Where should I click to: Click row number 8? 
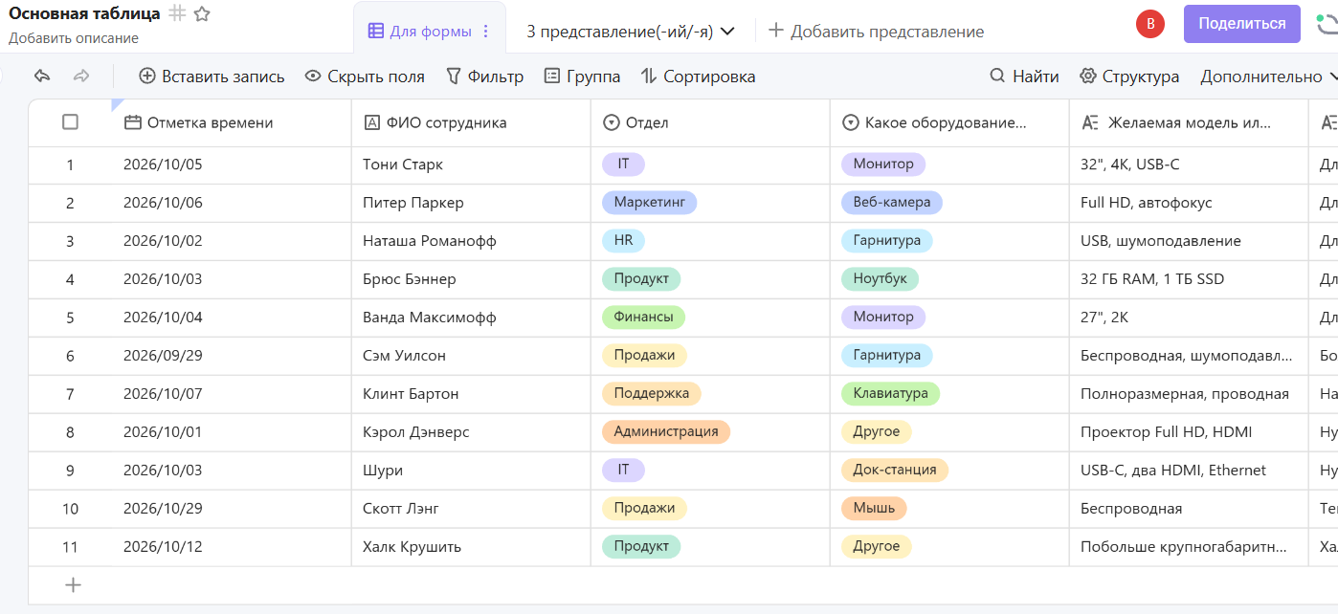70,432
